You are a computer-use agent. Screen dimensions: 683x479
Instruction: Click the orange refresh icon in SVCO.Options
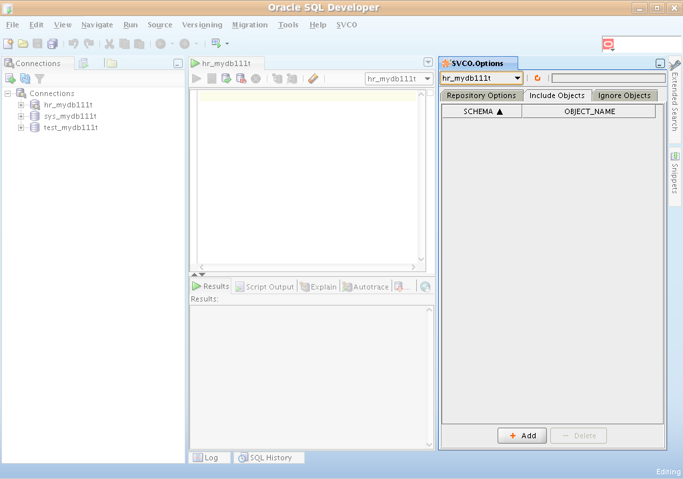[537, 78]
